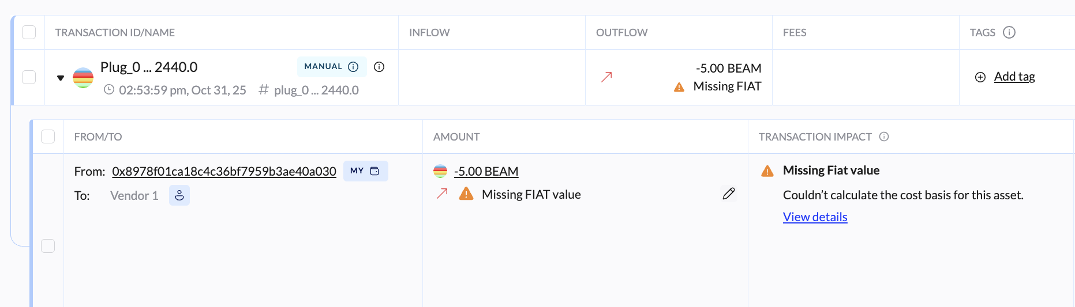Image resolution: width=1075 pixels, height=307 pixels.
Task: Click the BEAM token logo beside Plug_0
Action: pos(83,77)
